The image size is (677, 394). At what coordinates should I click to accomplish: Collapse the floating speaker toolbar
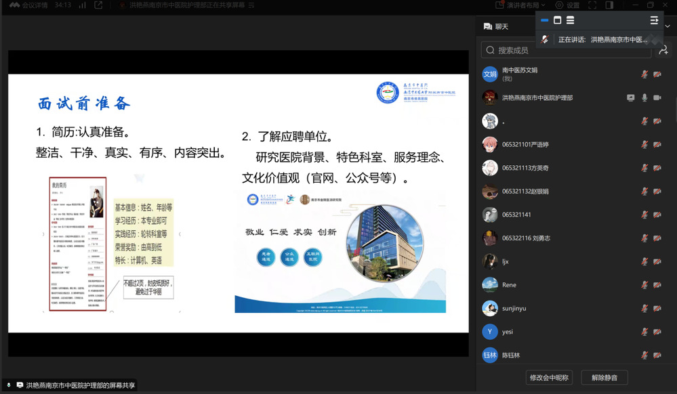[654, 20]
